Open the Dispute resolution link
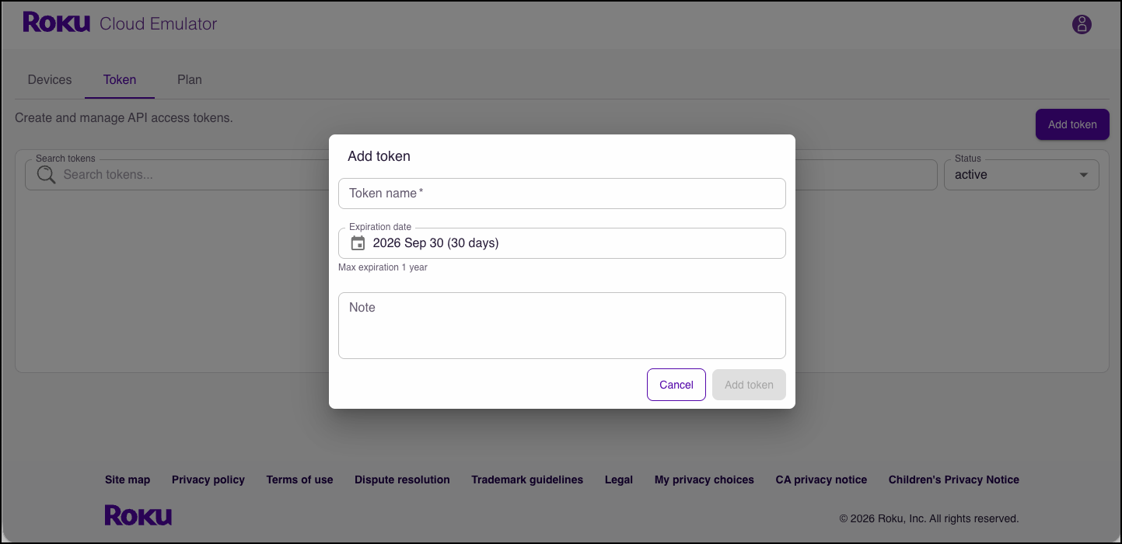The width and height of the screenshot is (1122, 544). (402, 479)
